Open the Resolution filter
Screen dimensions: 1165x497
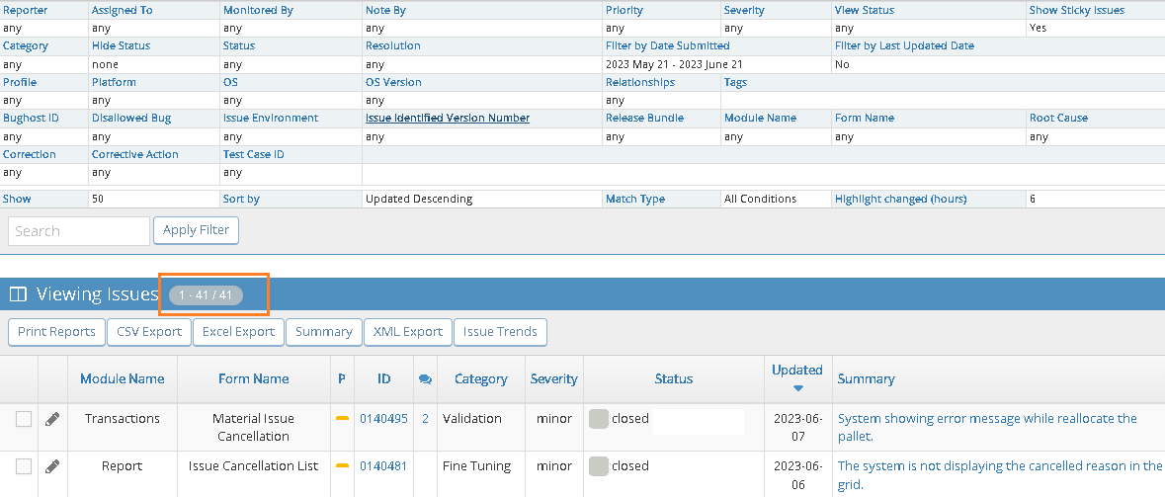392,46
